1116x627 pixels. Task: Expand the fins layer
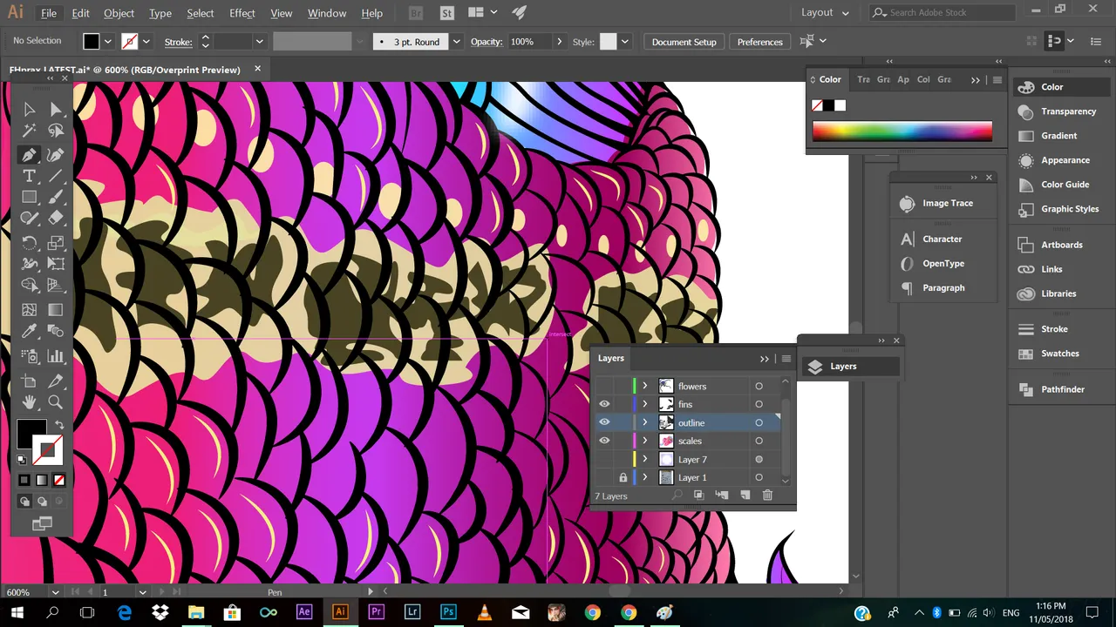tap(645, 404)
